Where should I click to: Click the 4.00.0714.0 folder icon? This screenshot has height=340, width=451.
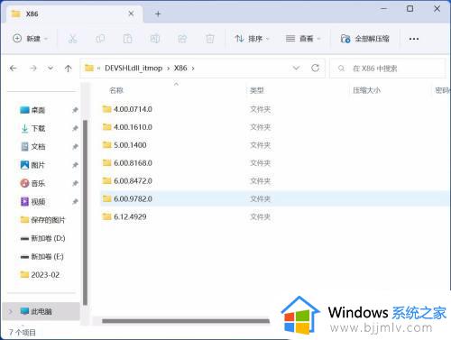tap(106, 109)
